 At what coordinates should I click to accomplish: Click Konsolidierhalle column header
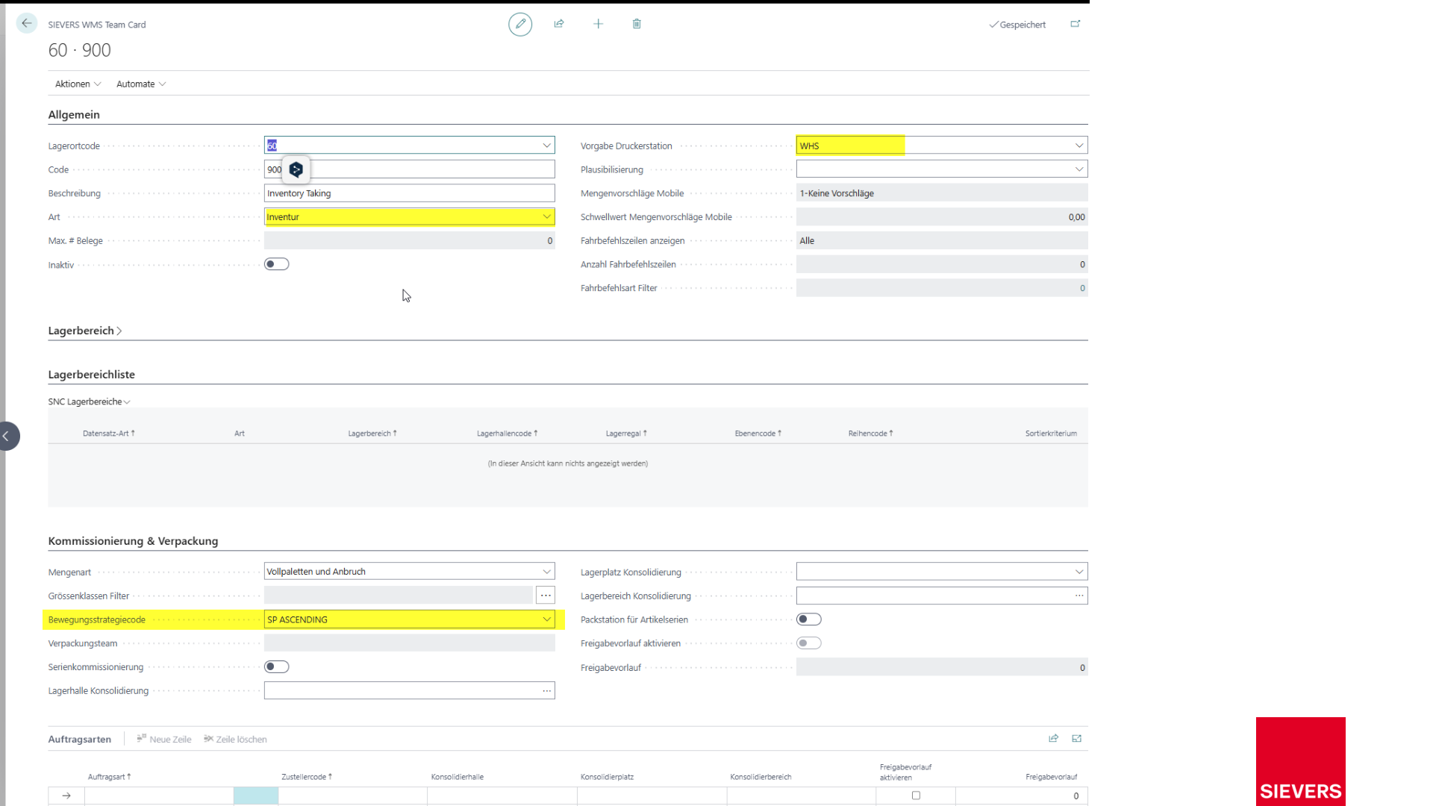(x=458, y=777)
